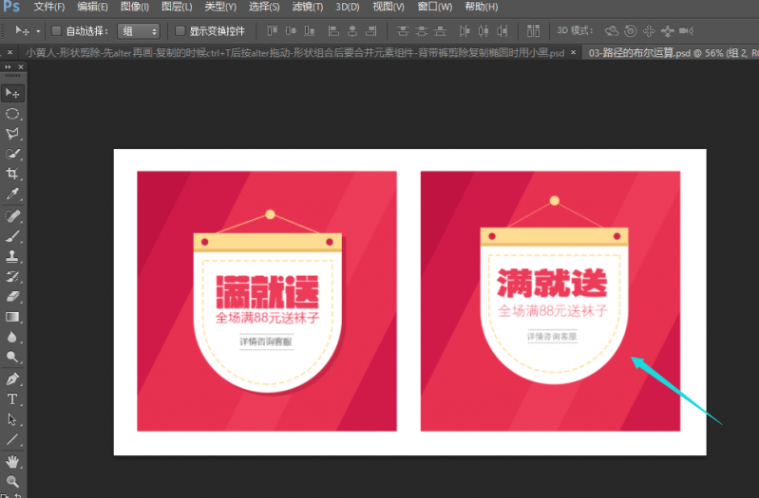Image resolution: width=759 pixels, height=498 pixels.
Task: Enable the 自动选择 checkbox
Action: coord(56,31)
